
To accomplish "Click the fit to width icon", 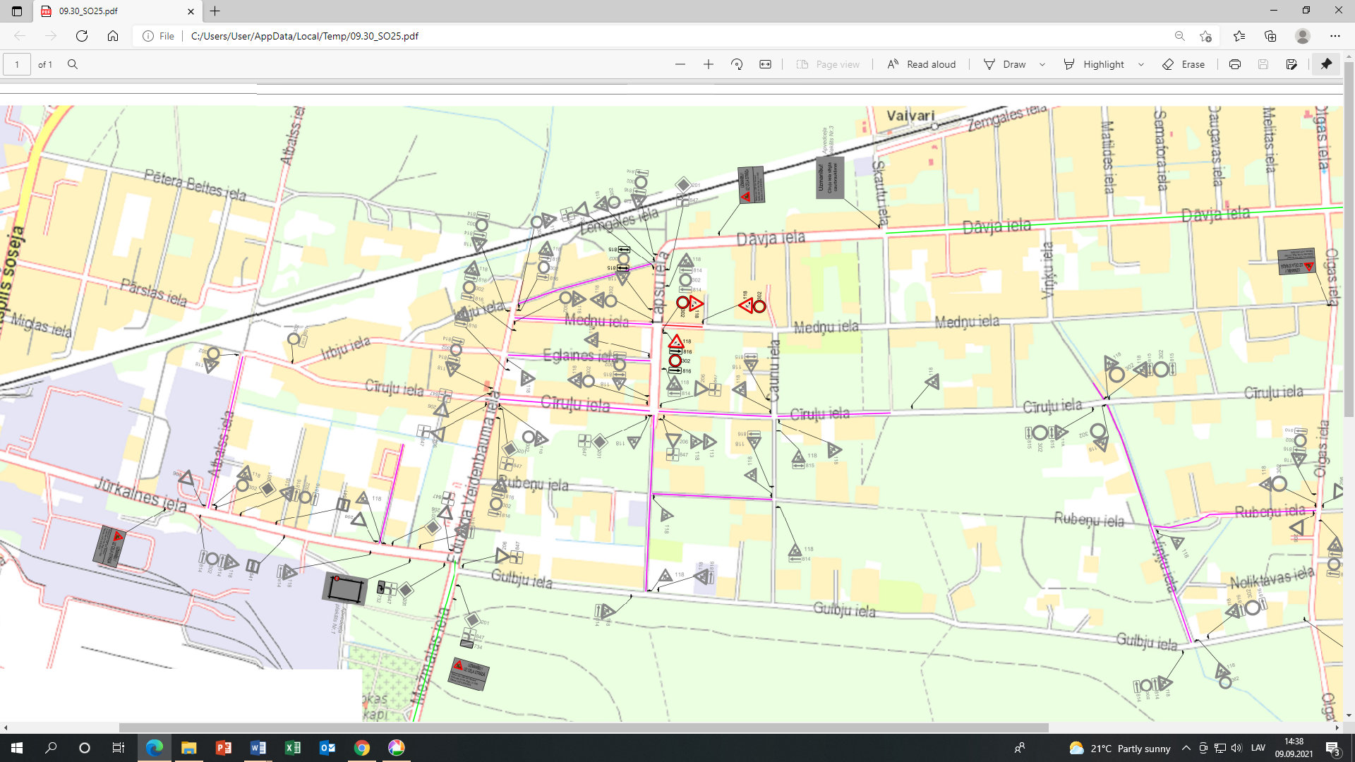I will point(765,64).
